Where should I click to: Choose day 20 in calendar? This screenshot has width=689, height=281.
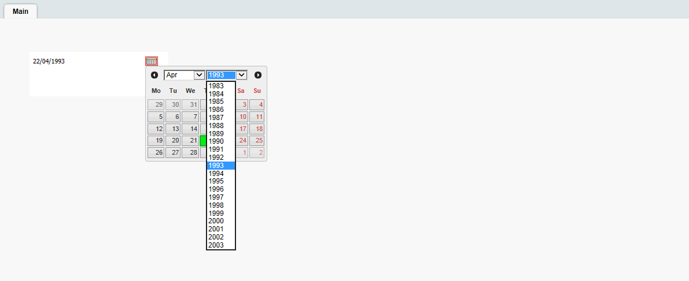point(173,141)
